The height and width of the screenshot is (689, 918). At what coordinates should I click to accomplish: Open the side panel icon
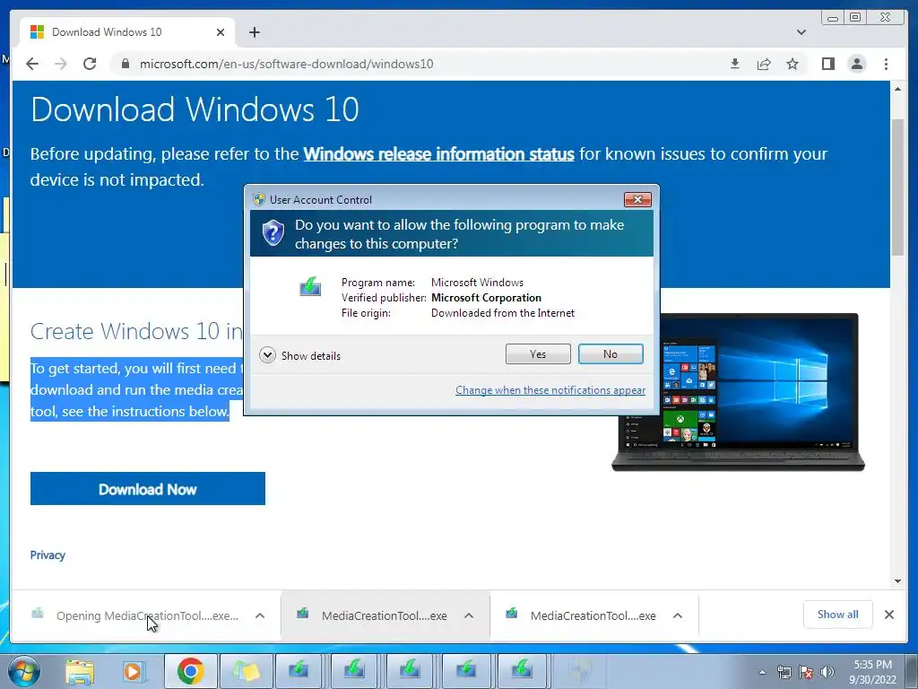pos(827,64)
